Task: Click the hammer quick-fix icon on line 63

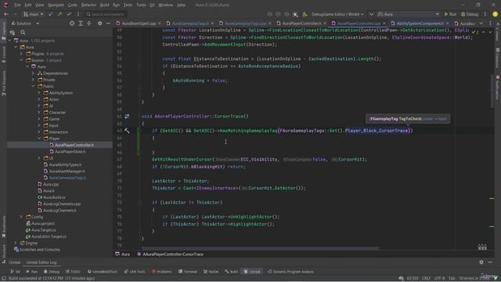Action: tap(127, 131)
